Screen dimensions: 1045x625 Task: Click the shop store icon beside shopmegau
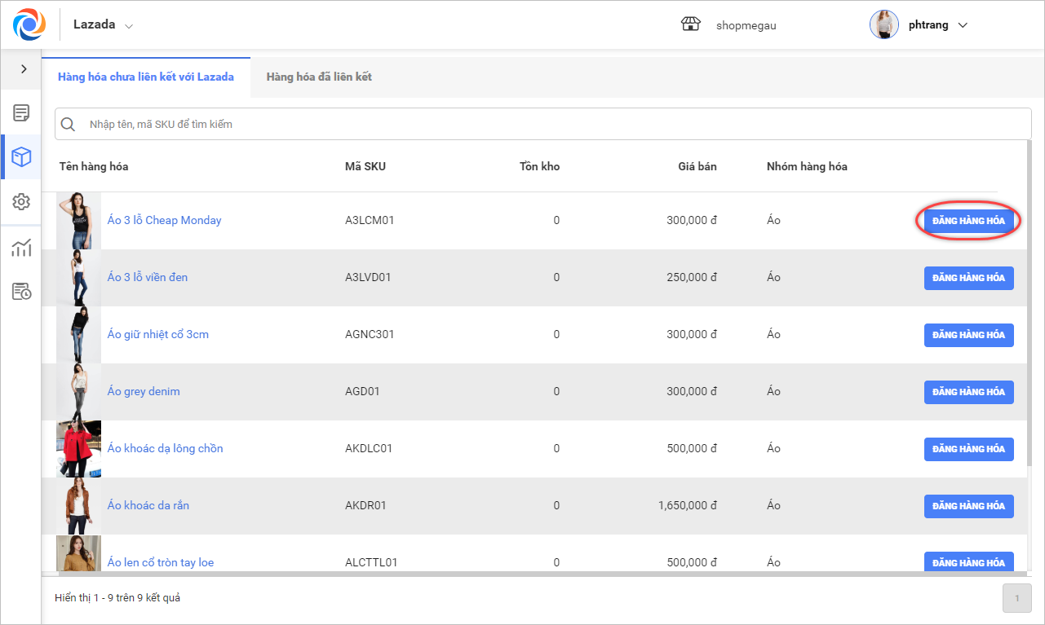click(690, 24)
